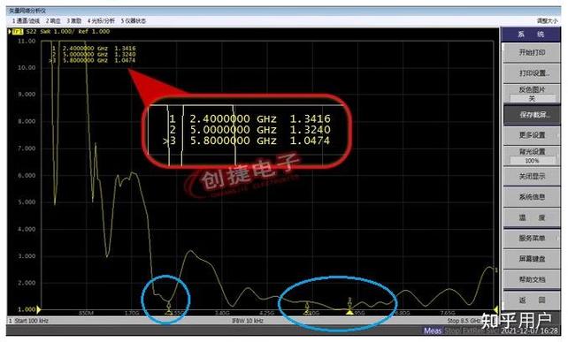Select the Tr1 trace label

pos(18,32)
